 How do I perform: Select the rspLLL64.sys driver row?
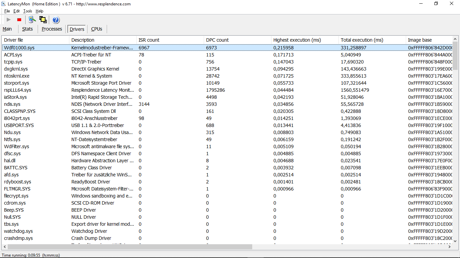pos(18,90)
